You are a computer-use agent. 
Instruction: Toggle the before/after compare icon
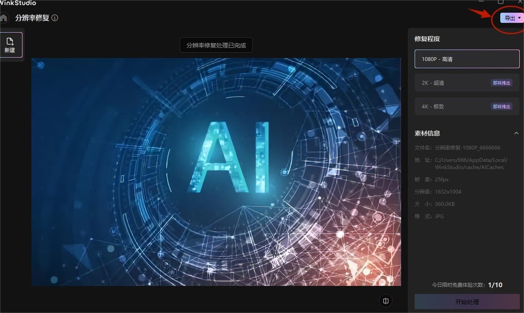point(386,301)
